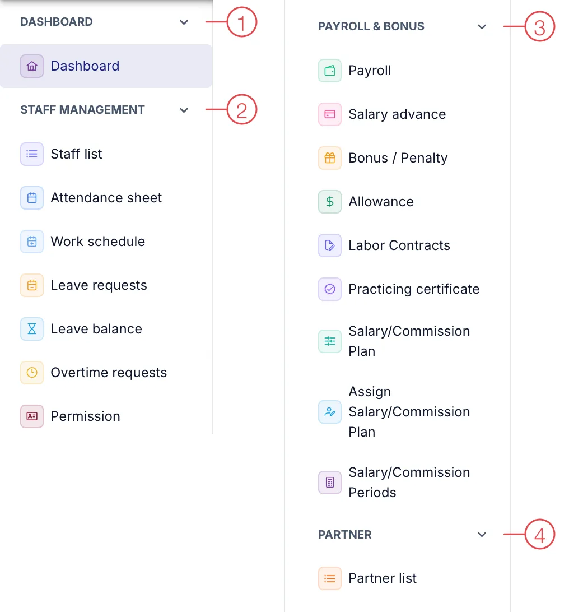Click the Payroll wallet icon
Screen dimensions: 569x612
[330, 71]
